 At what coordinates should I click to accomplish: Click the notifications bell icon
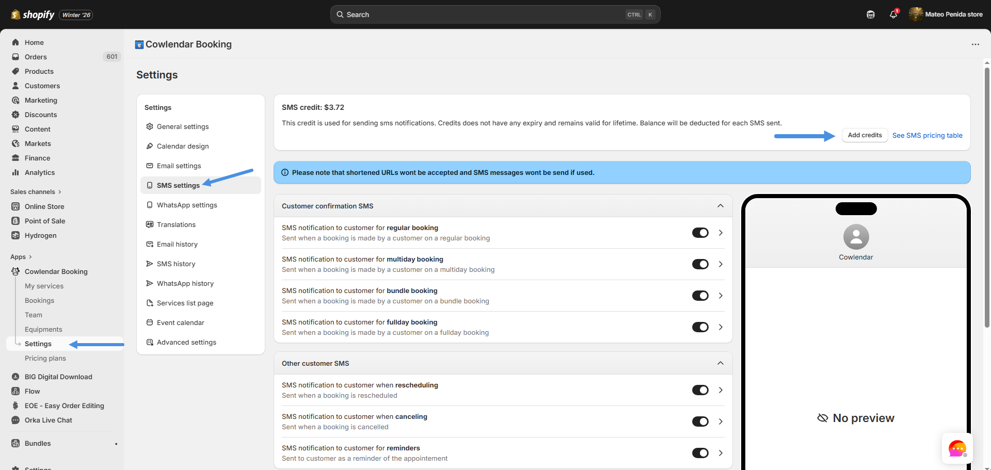click(x=893, y=14)
